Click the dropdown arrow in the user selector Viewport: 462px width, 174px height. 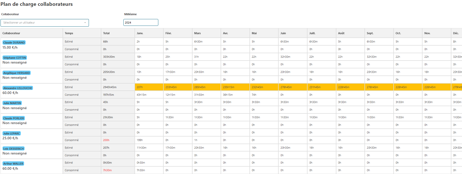85,23
